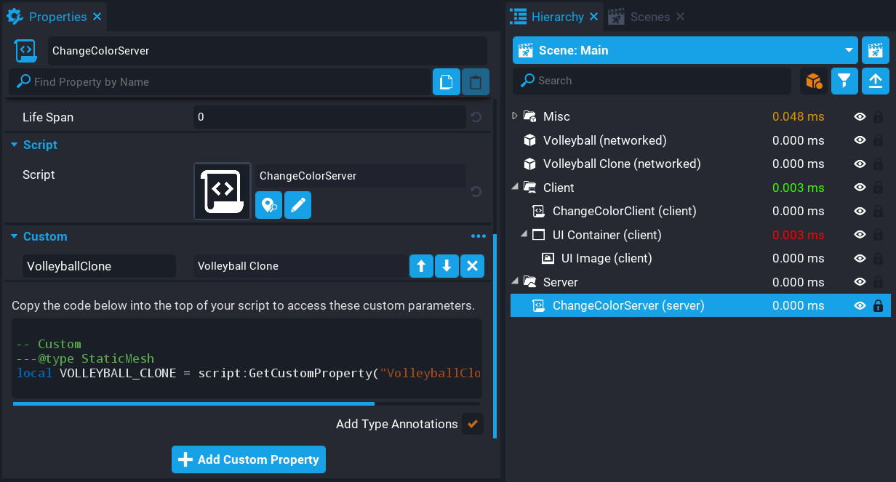
Task: Switch to the Scenes tab
Action: tap(649, 17)
